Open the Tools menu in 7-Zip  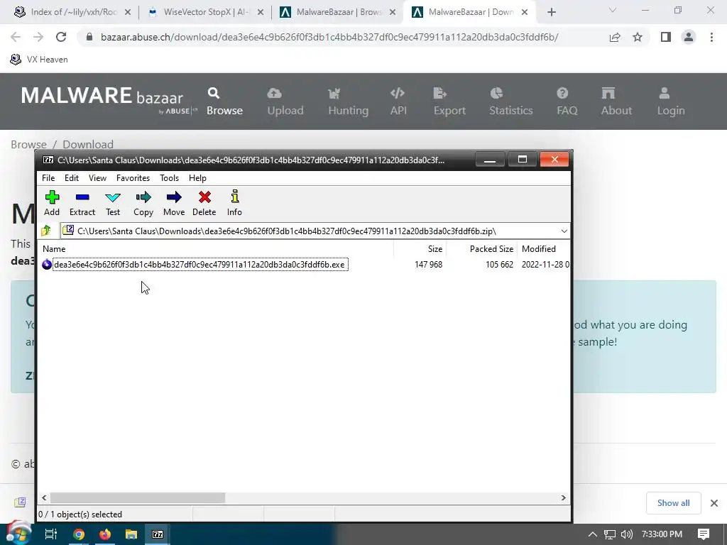(169, 178)
